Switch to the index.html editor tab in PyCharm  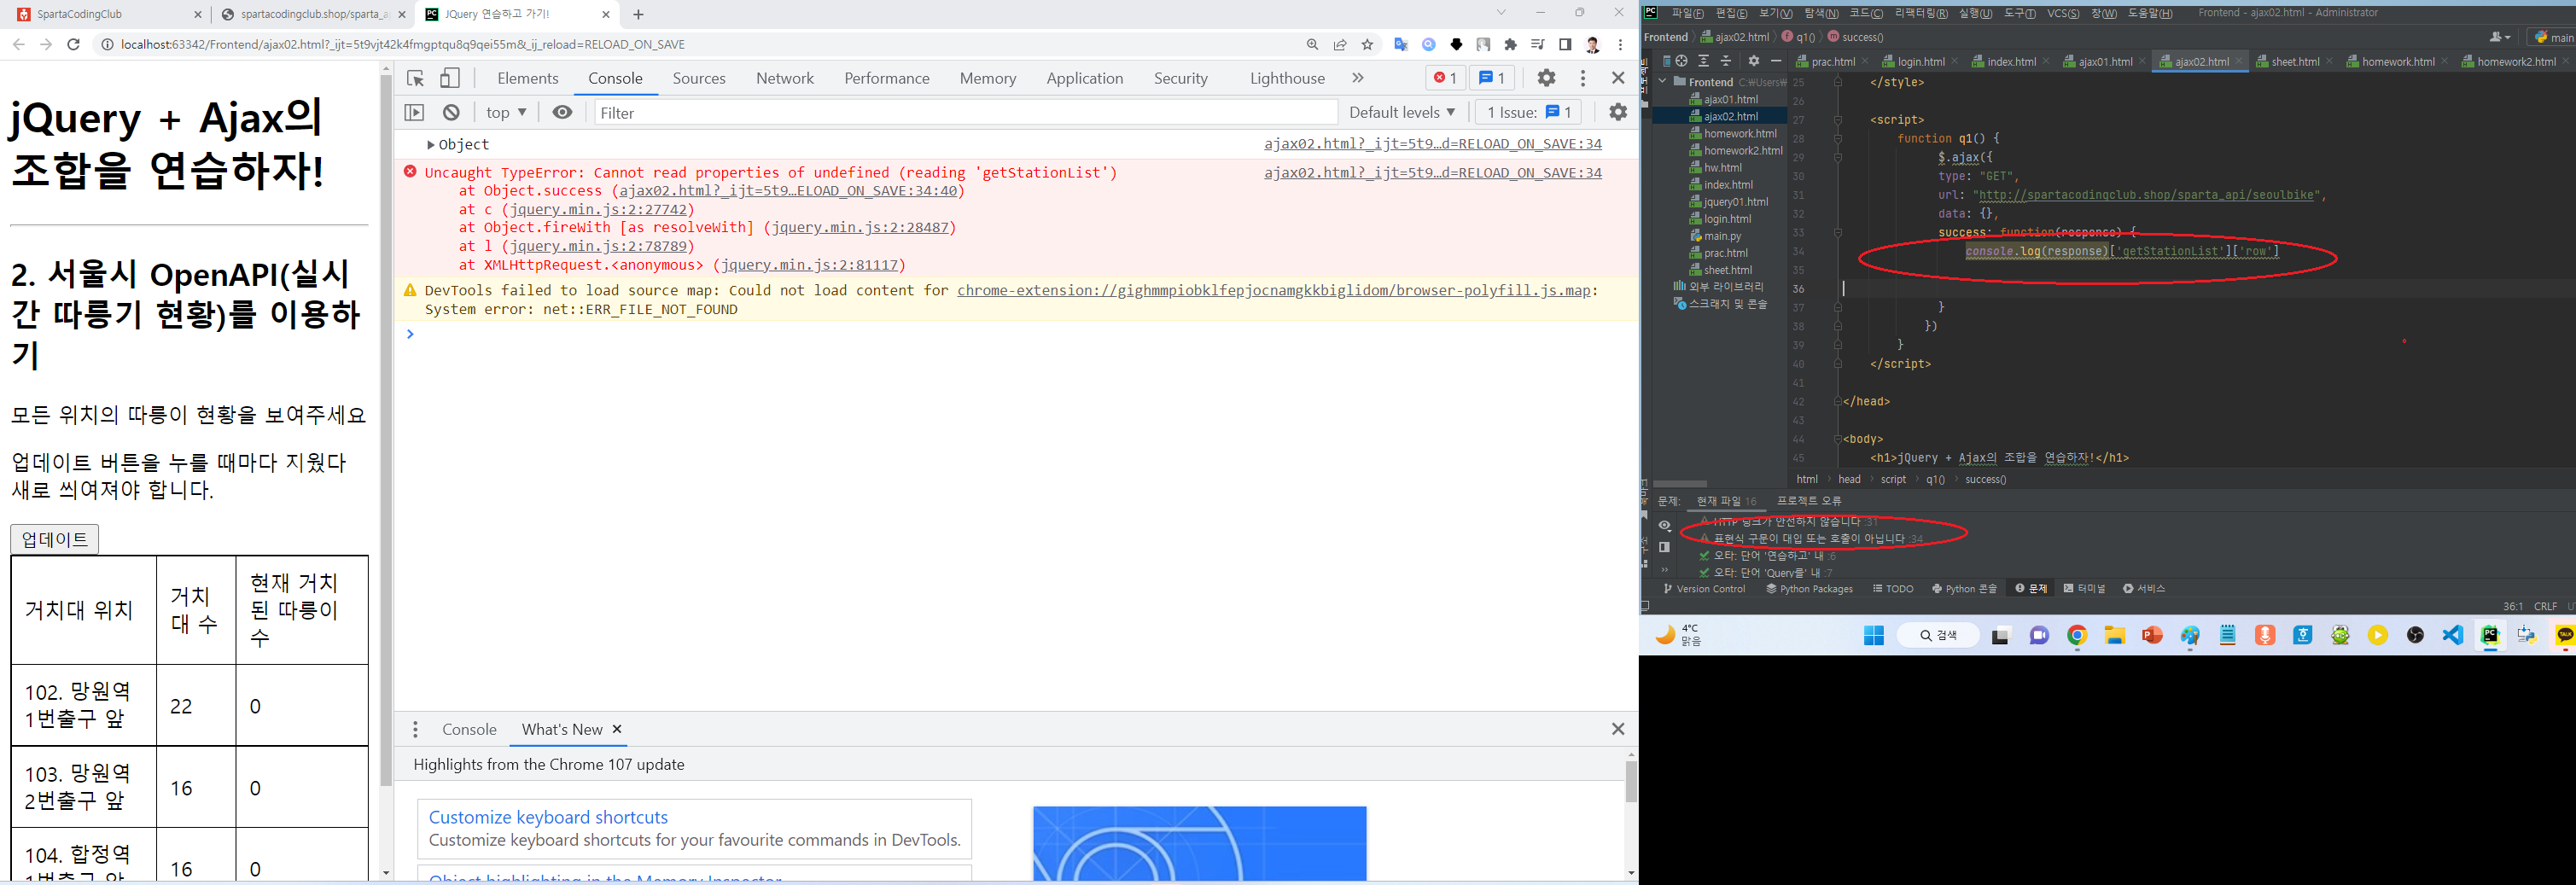[2010, 62]
